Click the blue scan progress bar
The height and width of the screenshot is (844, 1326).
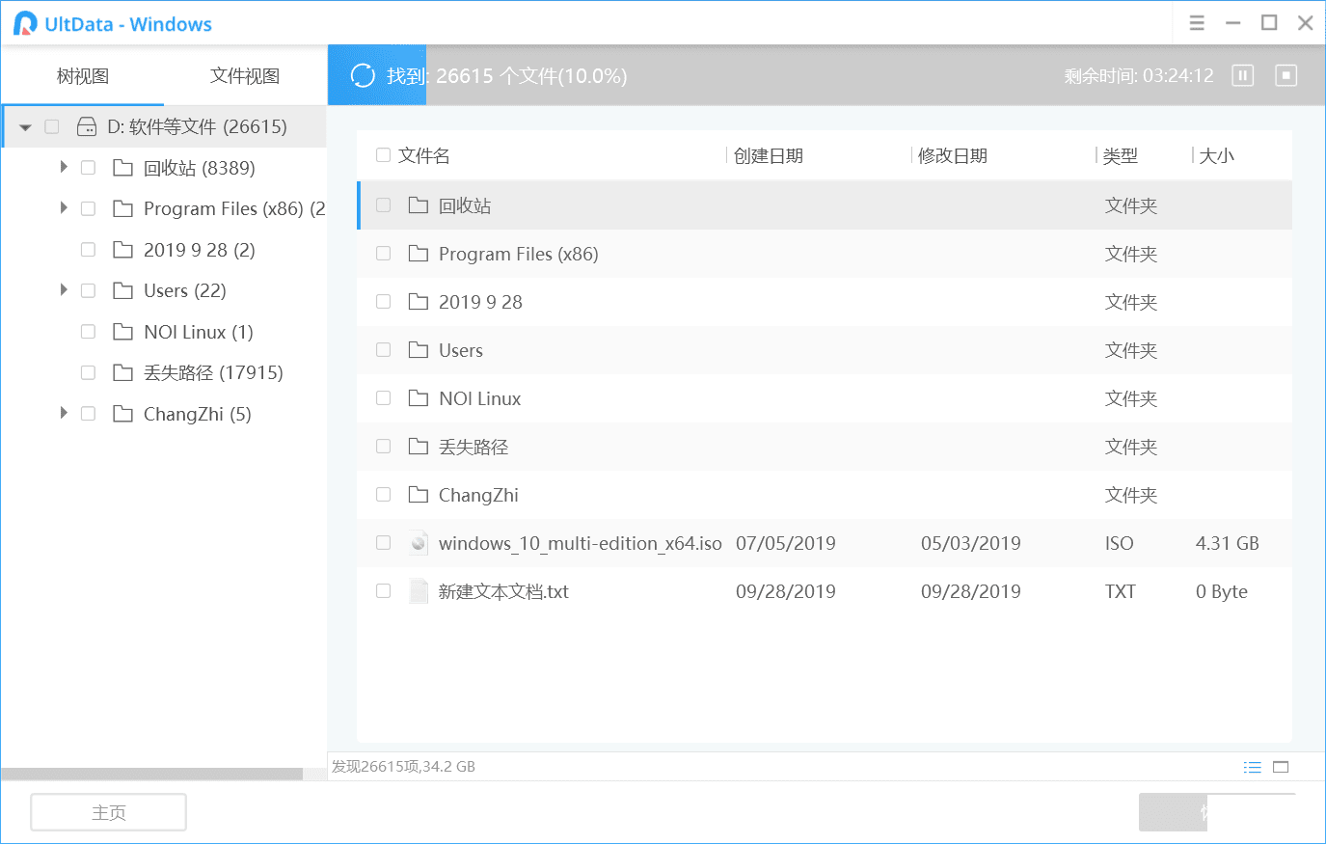coord(377,75)
